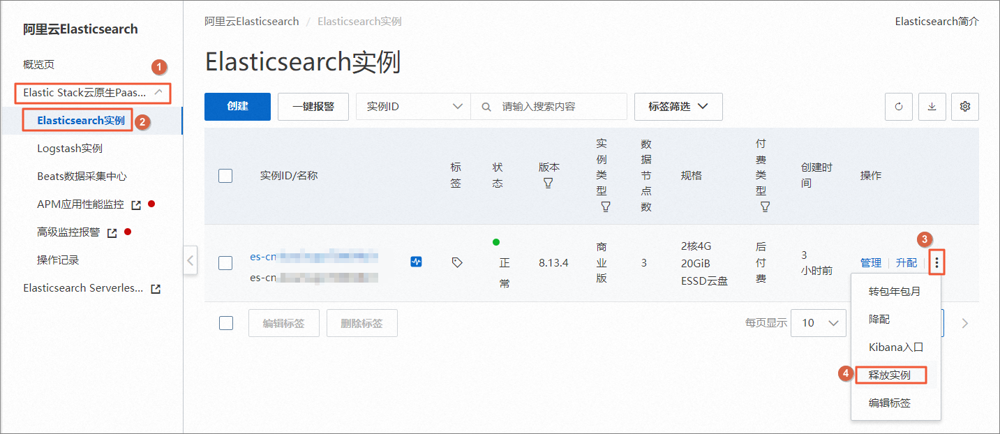Click the billing type filter icon

point(765,207)
